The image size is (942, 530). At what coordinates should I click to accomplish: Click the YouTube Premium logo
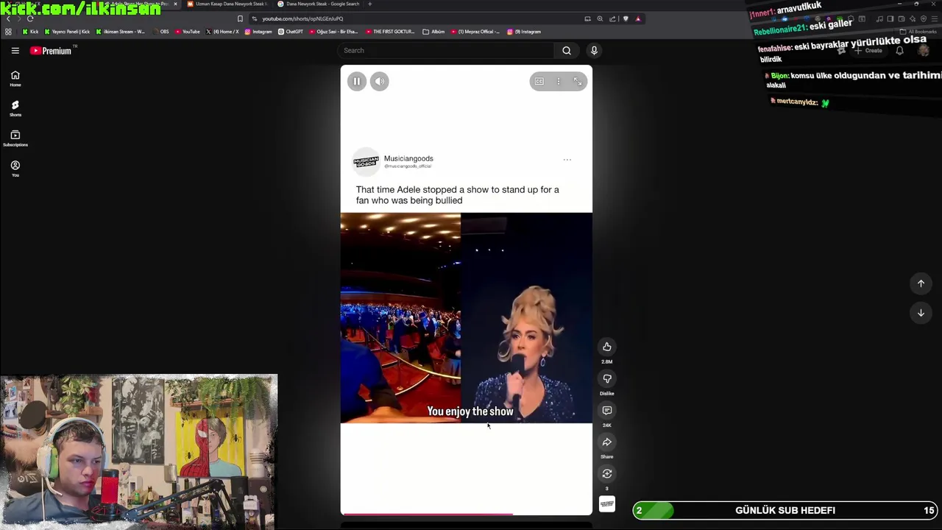point(51,51)
